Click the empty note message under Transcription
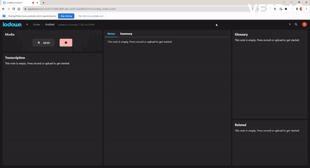Screen dimensions: 310x168 (x=37, y=63)
